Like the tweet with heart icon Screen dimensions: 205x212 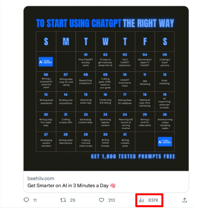coord(101,200)
